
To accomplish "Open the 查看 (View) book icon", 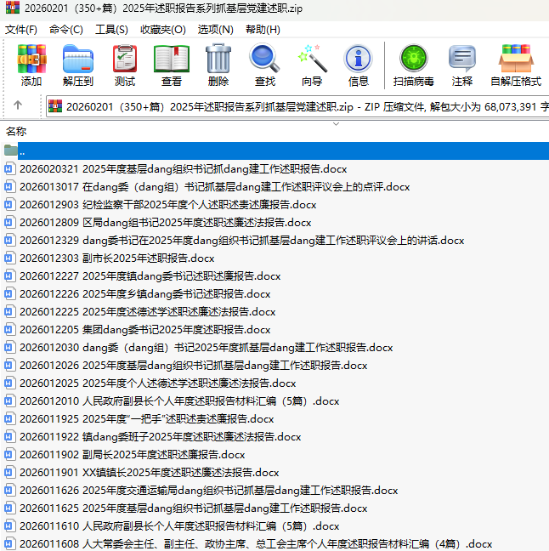I will pos(172,65).
